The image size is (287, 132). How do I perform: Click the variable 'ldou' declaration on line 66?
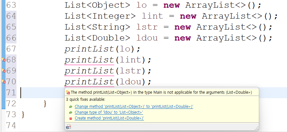[147, 38]
